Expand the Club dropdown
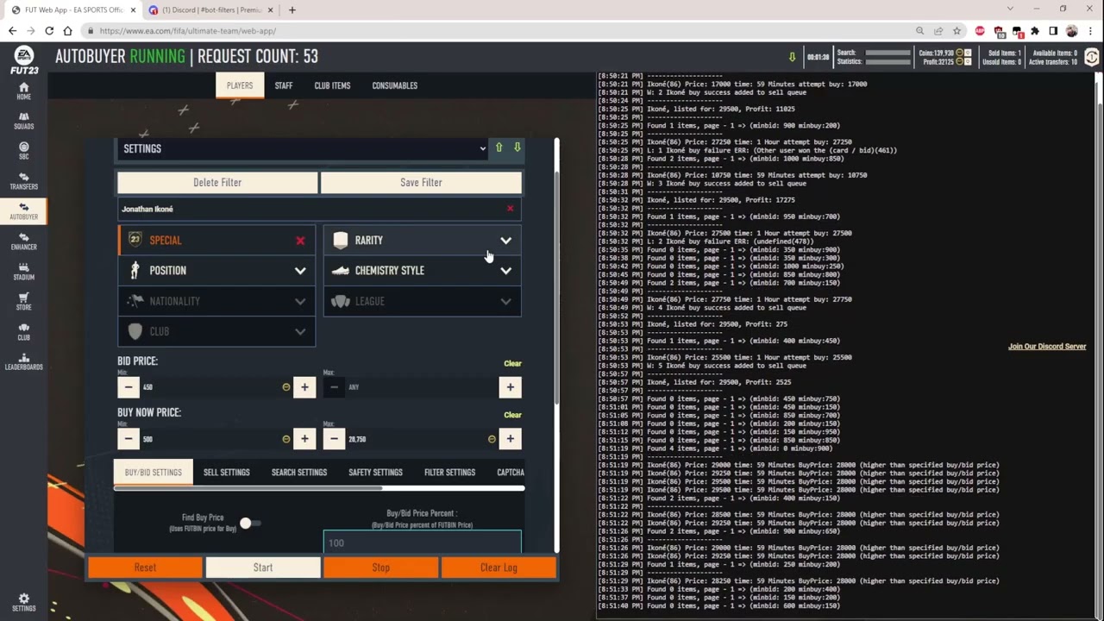 (x=216, y=331)
